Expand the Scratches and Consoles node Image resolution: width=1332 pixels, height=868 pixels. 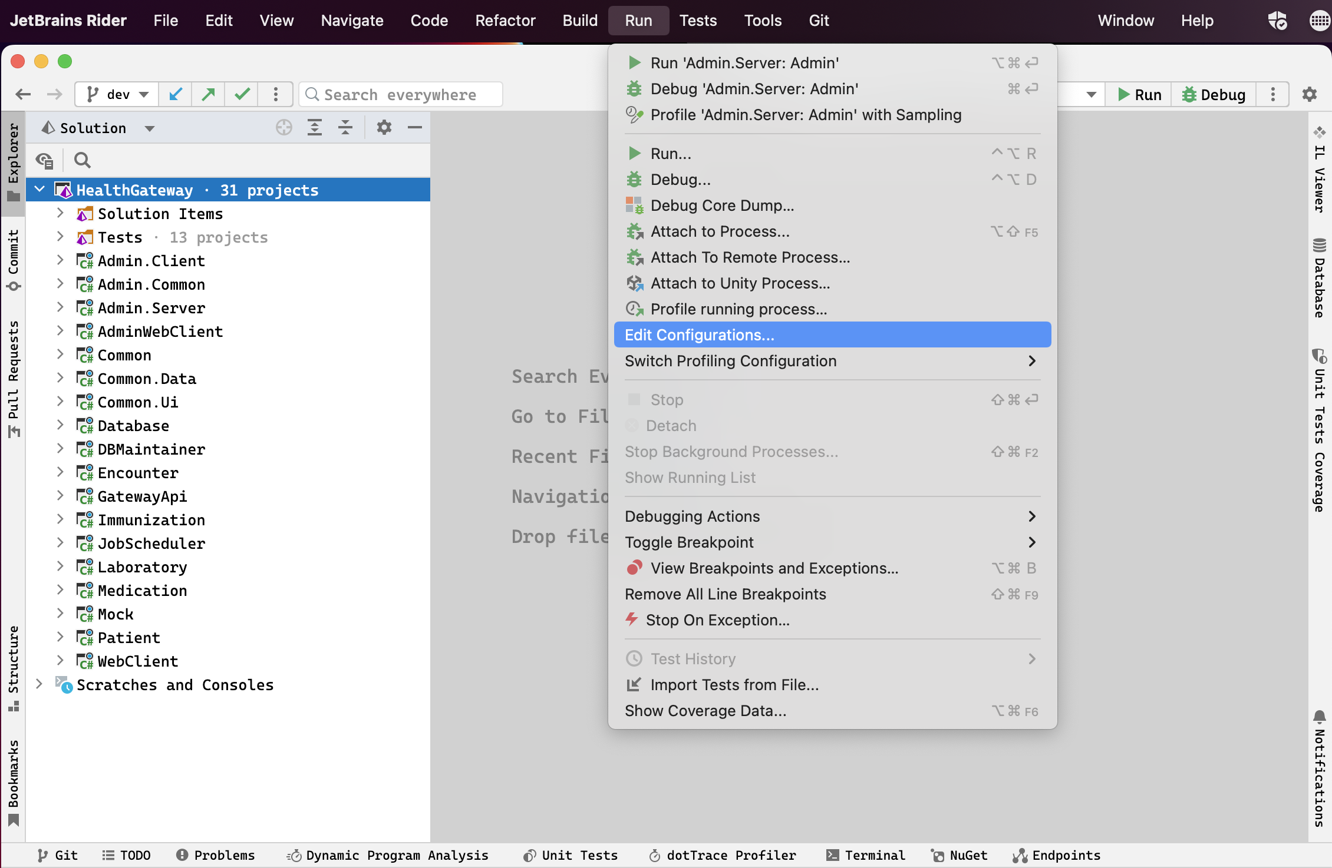(x=39, y=684)
